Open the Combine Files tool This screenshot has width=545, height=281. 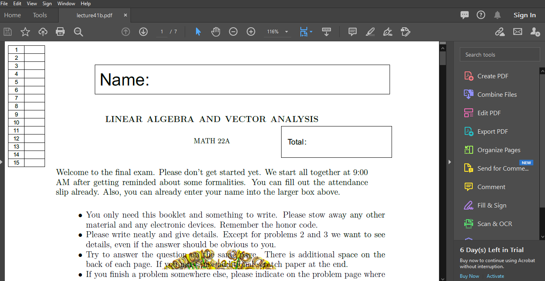click(496, 95)
